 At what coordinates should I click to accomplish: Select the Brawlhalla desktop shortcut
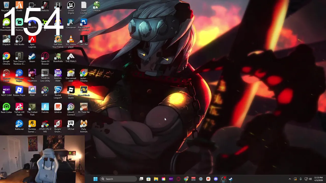(x=58, y=57)
